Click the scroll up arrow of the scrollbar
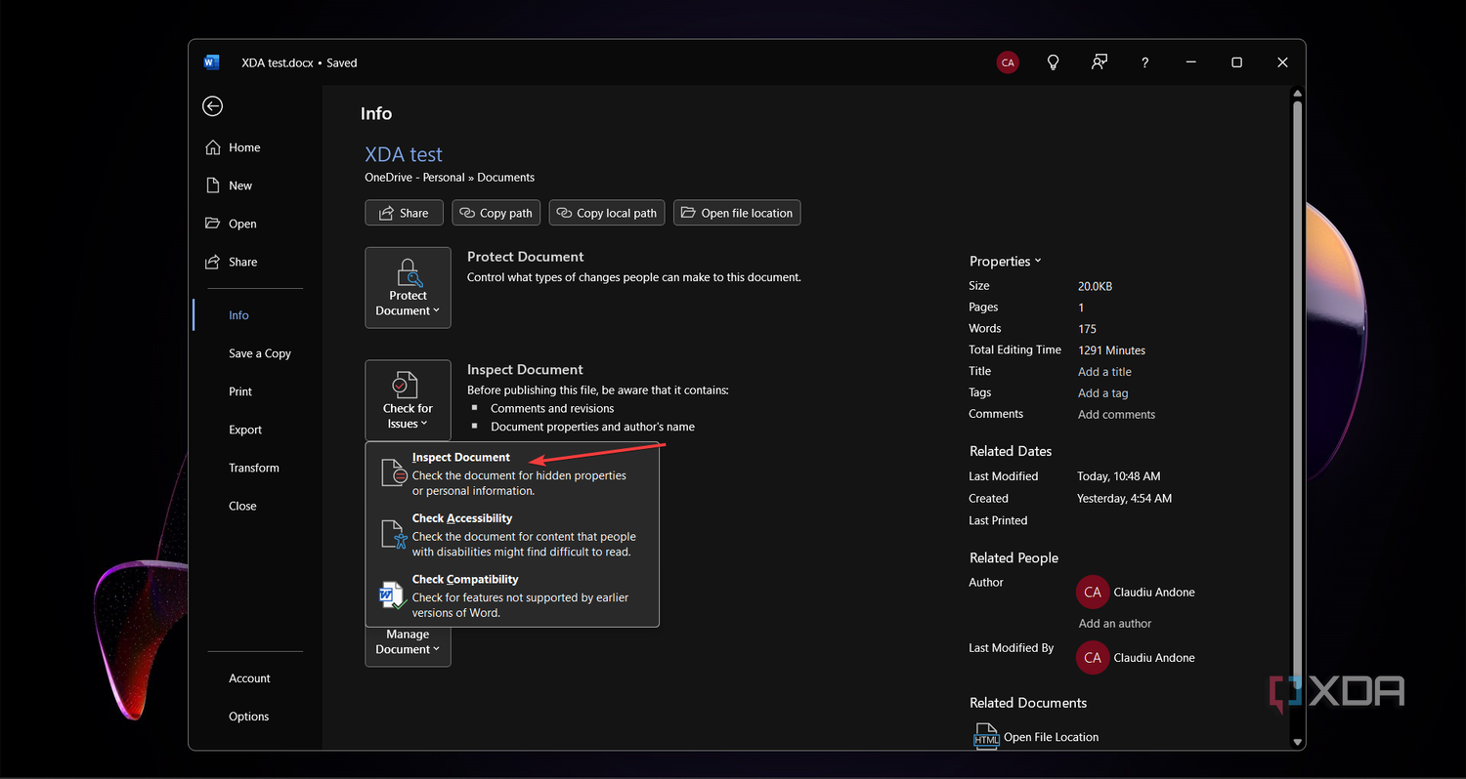1466x779 pixels. pos(1298,94)
